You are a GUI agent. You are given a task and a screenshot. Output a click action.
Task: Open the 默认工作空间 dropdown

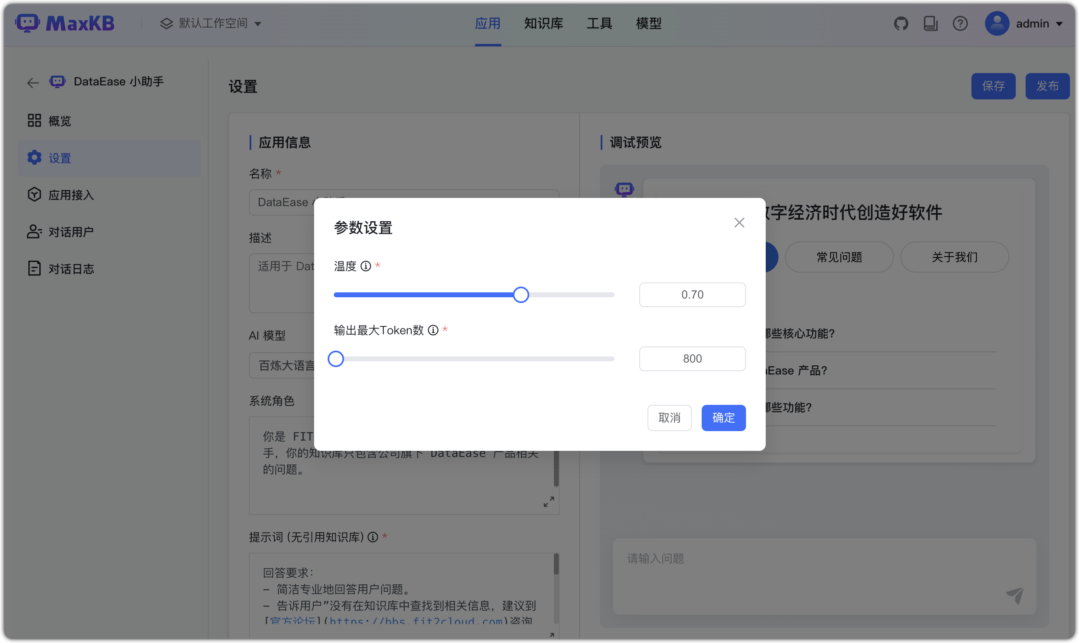click(211, 23)
